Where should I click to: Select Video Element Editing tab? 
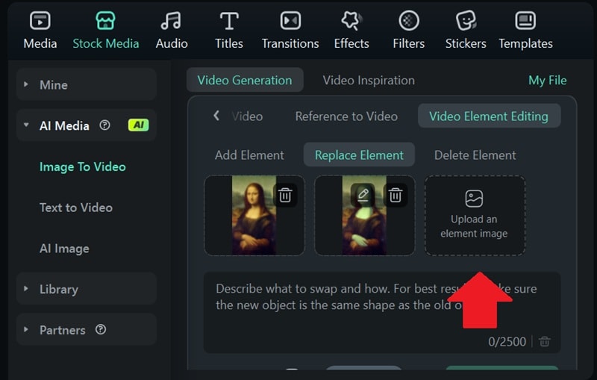489,116
